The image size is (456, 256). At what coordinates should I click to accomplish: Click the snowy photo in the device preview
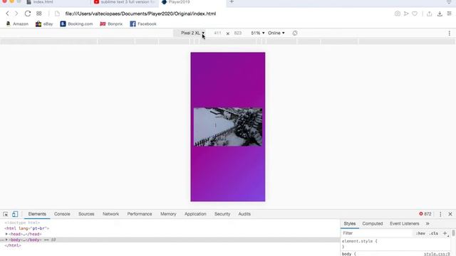click(228, 127)
